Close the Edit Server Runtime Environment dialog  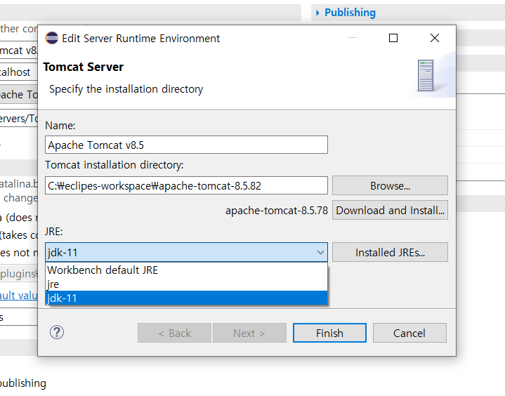(435, 39)
